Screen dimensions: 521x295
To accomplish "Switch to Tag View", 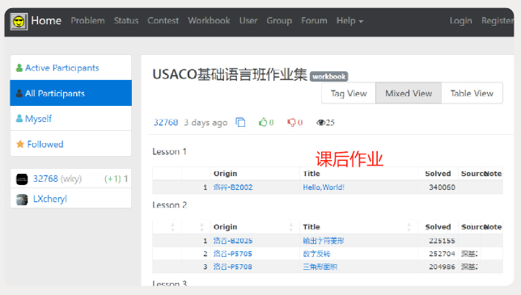I will click(x=349, y=93).
